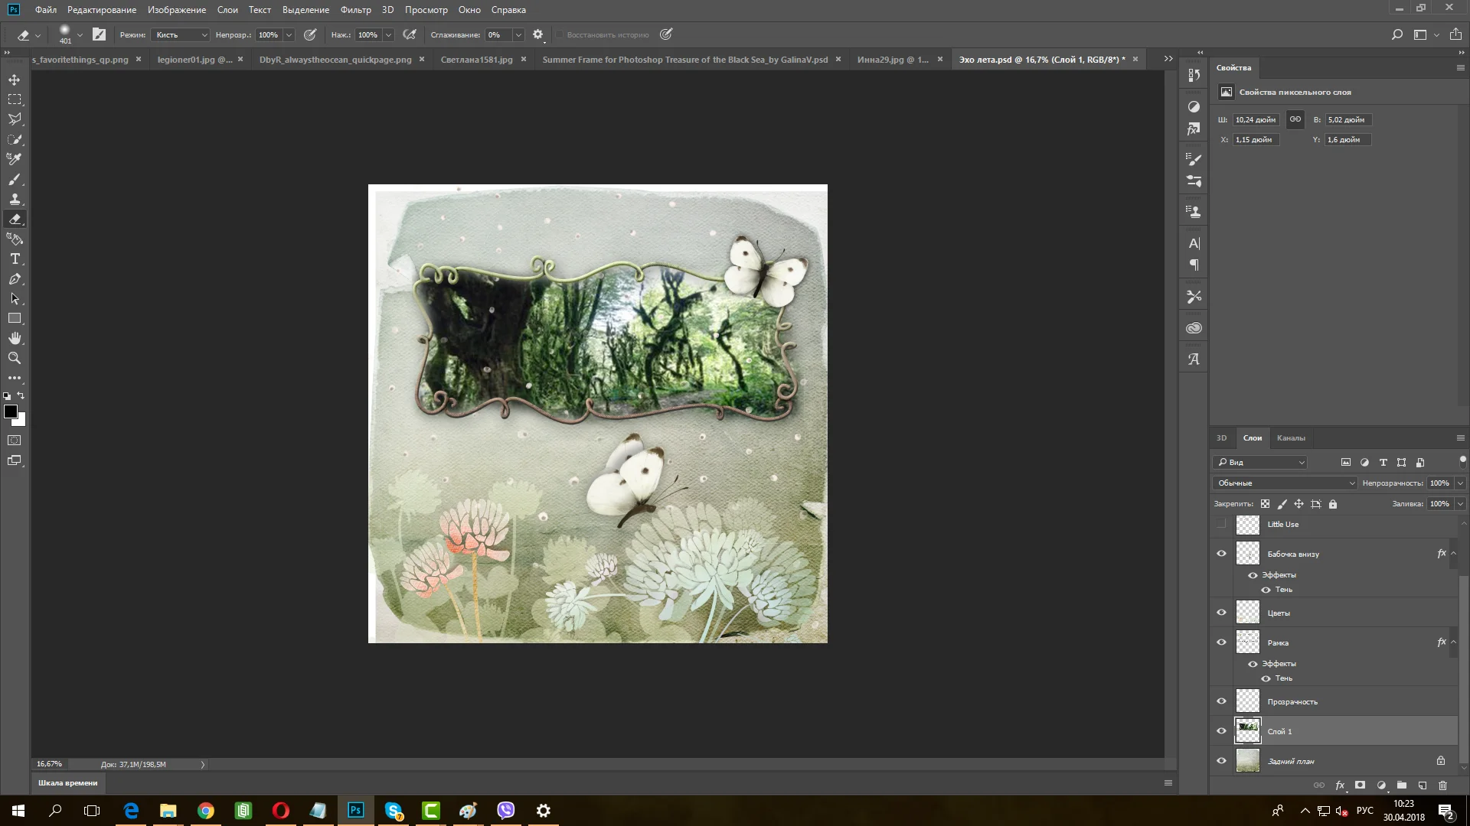
Task: Click the add layer mask icon
Action: pyautogui.click(x=1360, y=785)
